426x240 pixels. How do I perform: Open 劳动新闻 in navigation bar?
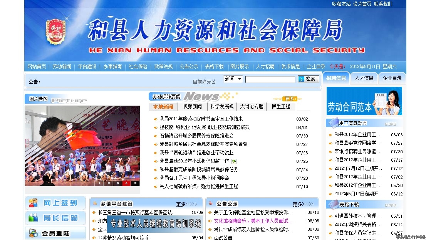pyautogui.click(x=62, y=67)
